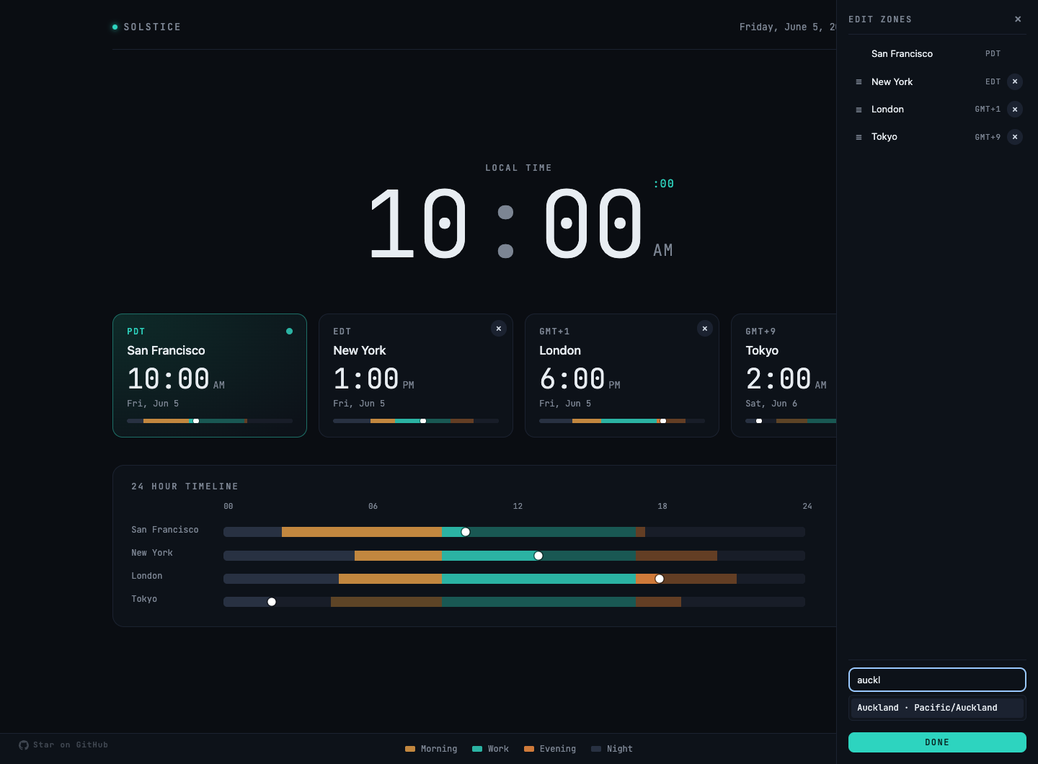The width and height of the screenshot is (1038, 764).
Task: Click the Tokyo row label in Edit Zones
Action: (x=884, y=137)
